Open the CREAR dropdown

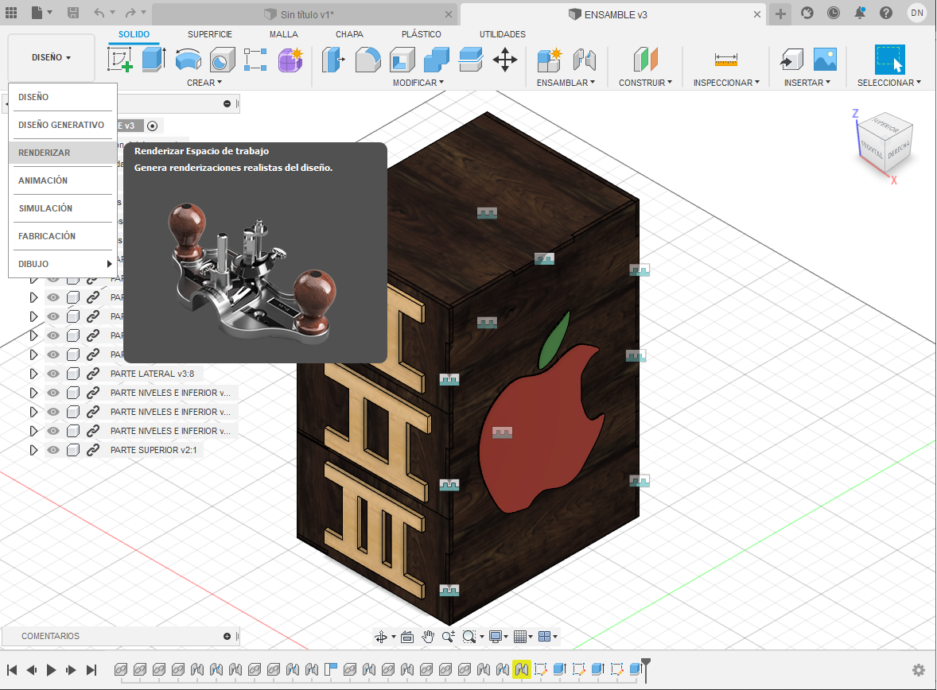click(204, 83)
